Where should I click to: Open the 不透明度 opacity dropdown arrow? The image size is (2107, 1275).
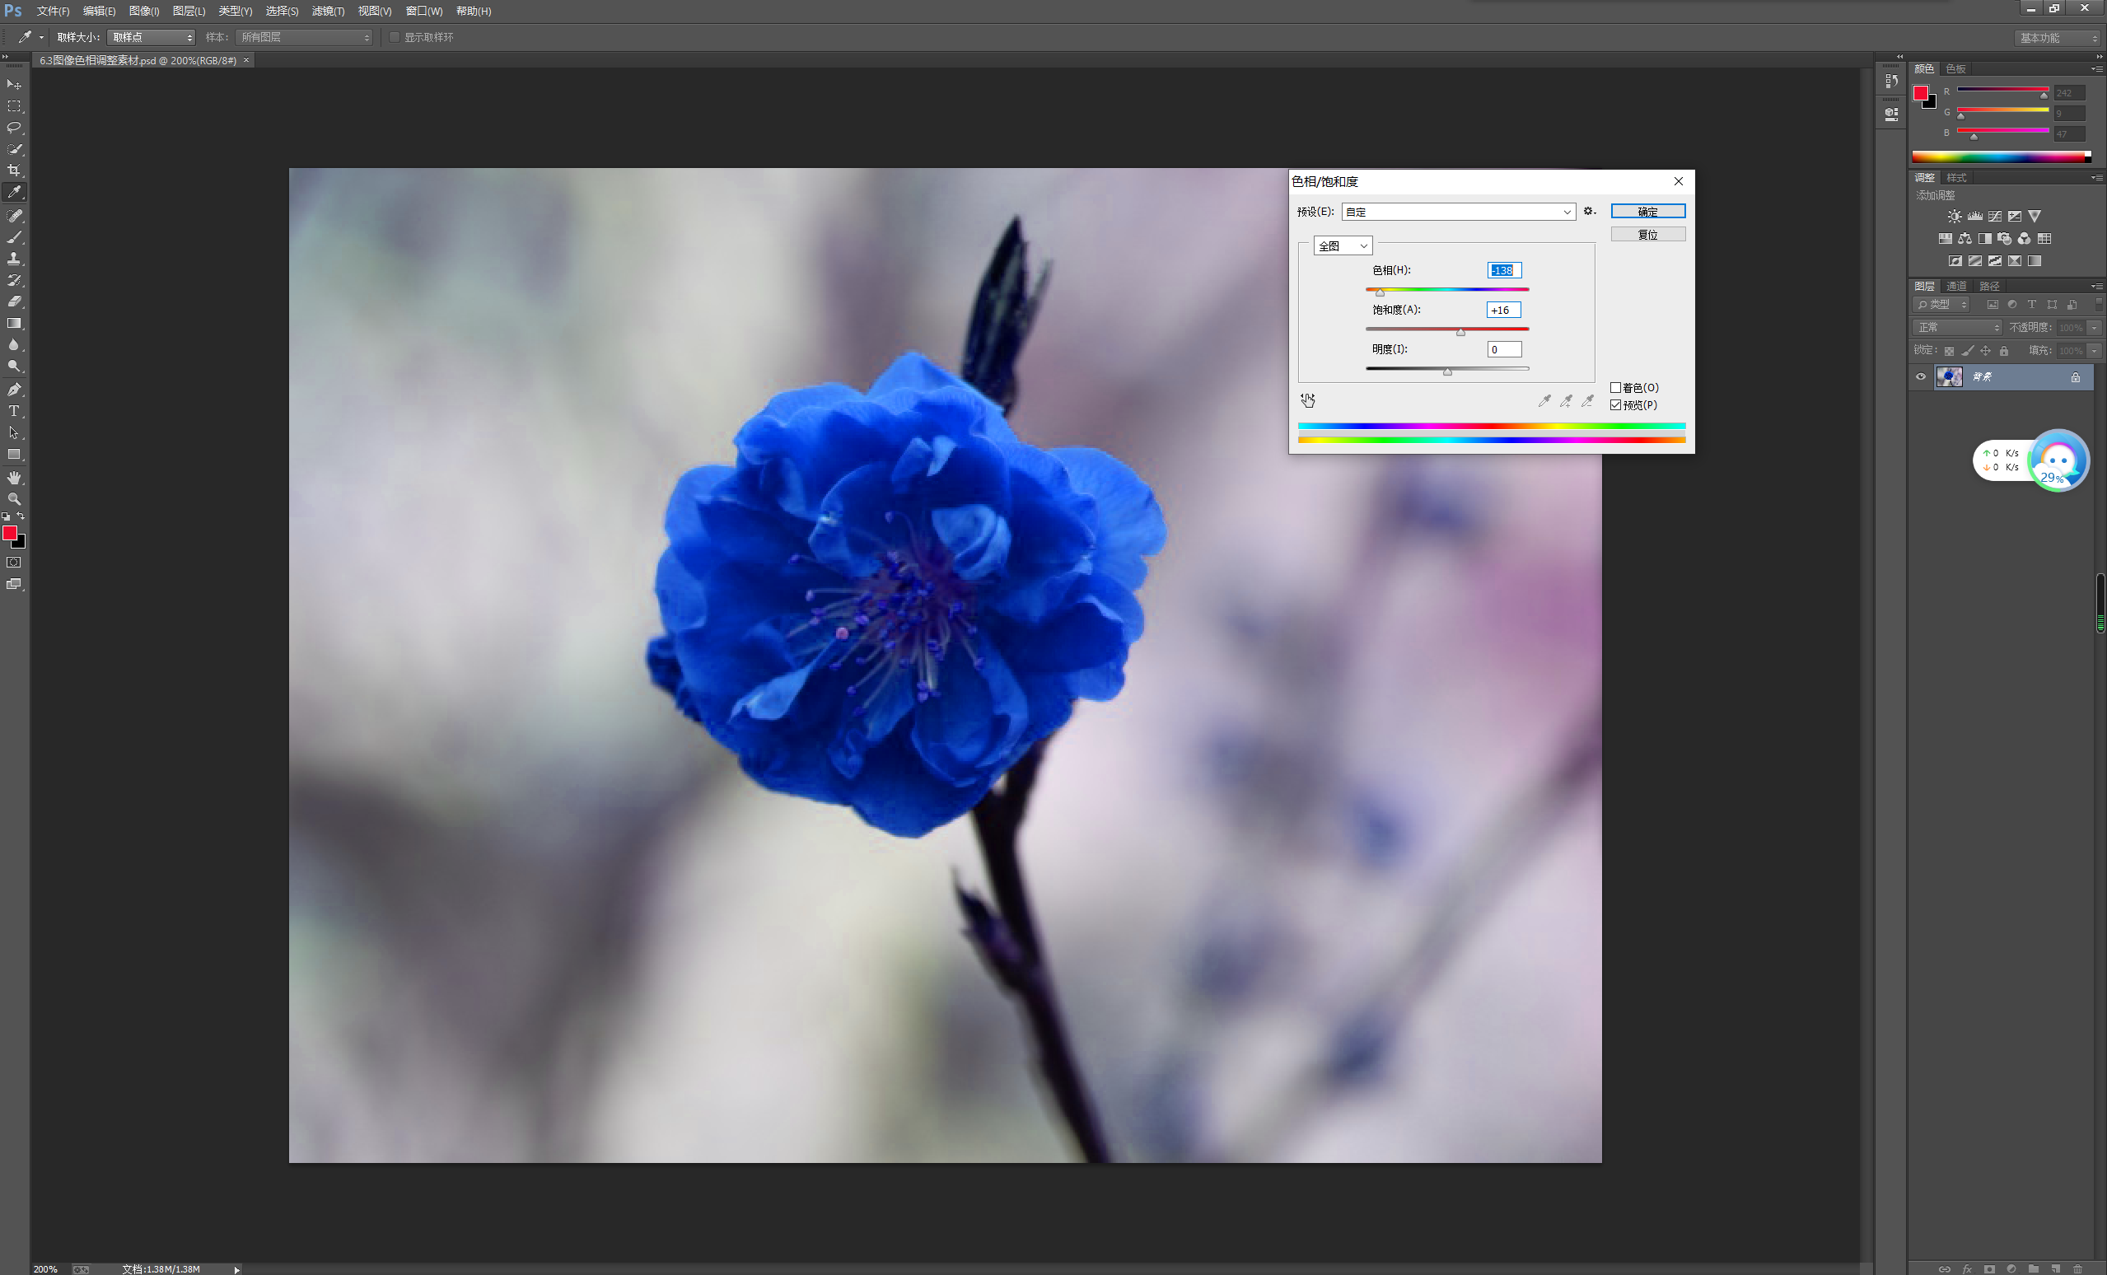(x=2094, y=327)
